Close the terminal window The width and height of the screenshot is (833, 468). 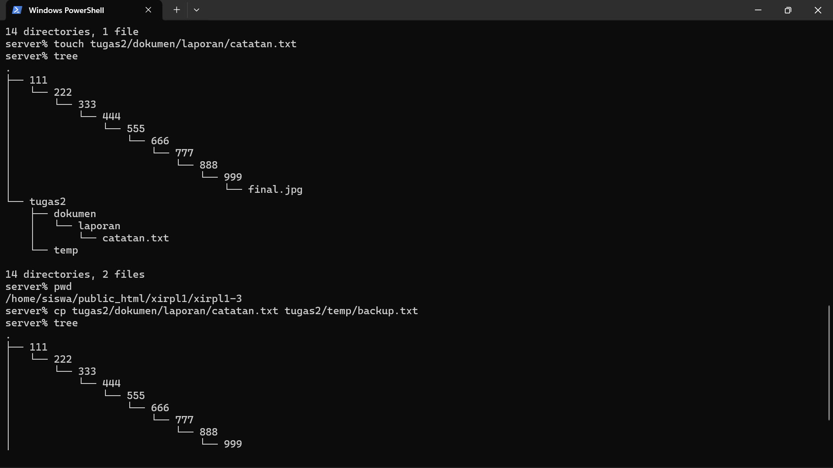[818, 10]
